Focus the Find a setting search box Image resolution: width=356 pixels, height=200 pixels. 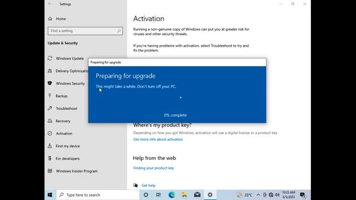tap(85, 31)
